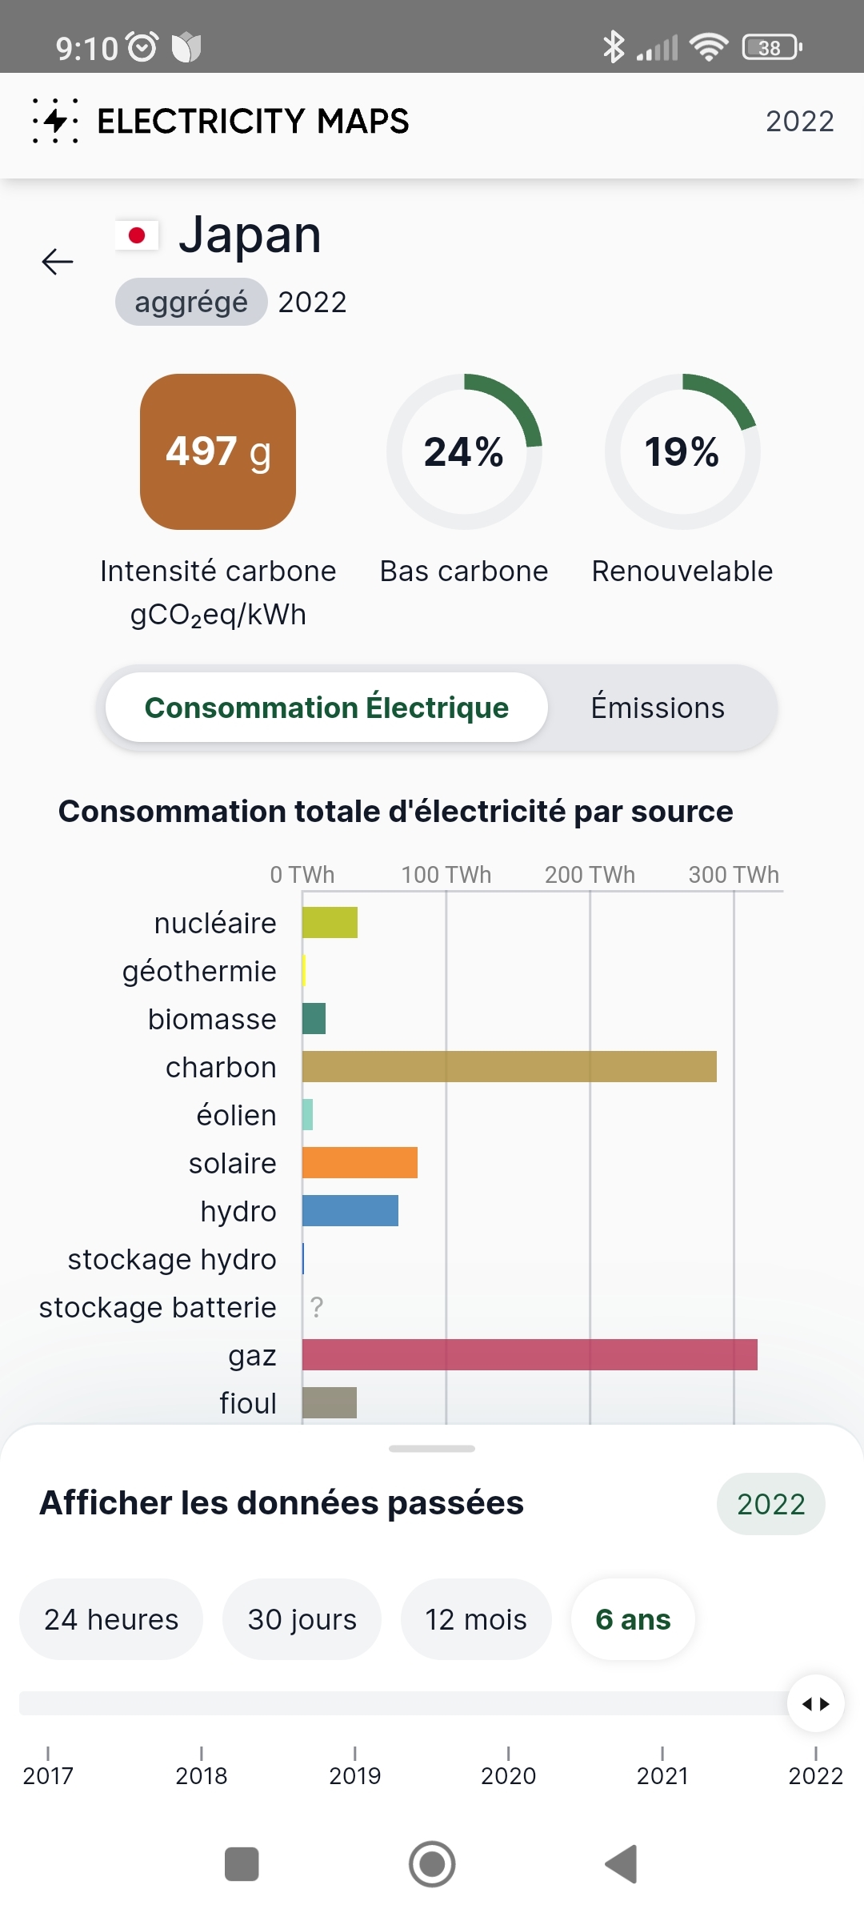Tap the Android back triangle button

[622, 1864]
